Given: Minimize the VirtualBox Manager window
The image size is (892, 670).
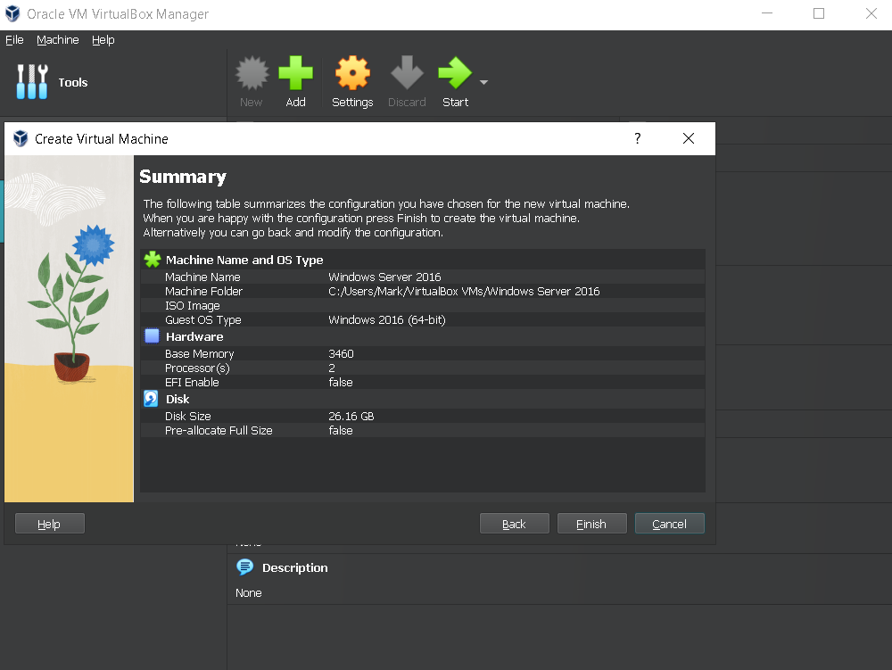Looking at the screenshot, I should 767,13.
